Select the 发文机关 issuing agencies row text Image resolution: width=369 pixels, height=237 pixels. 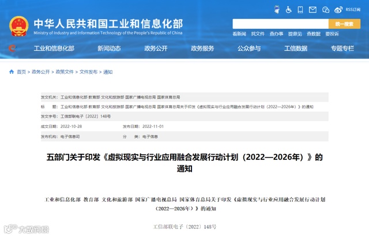(x=121, y=97)
